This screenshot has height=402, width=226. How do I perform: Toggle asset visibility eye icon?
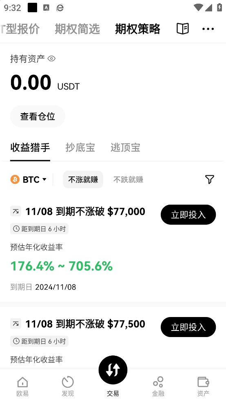point(51,59)
